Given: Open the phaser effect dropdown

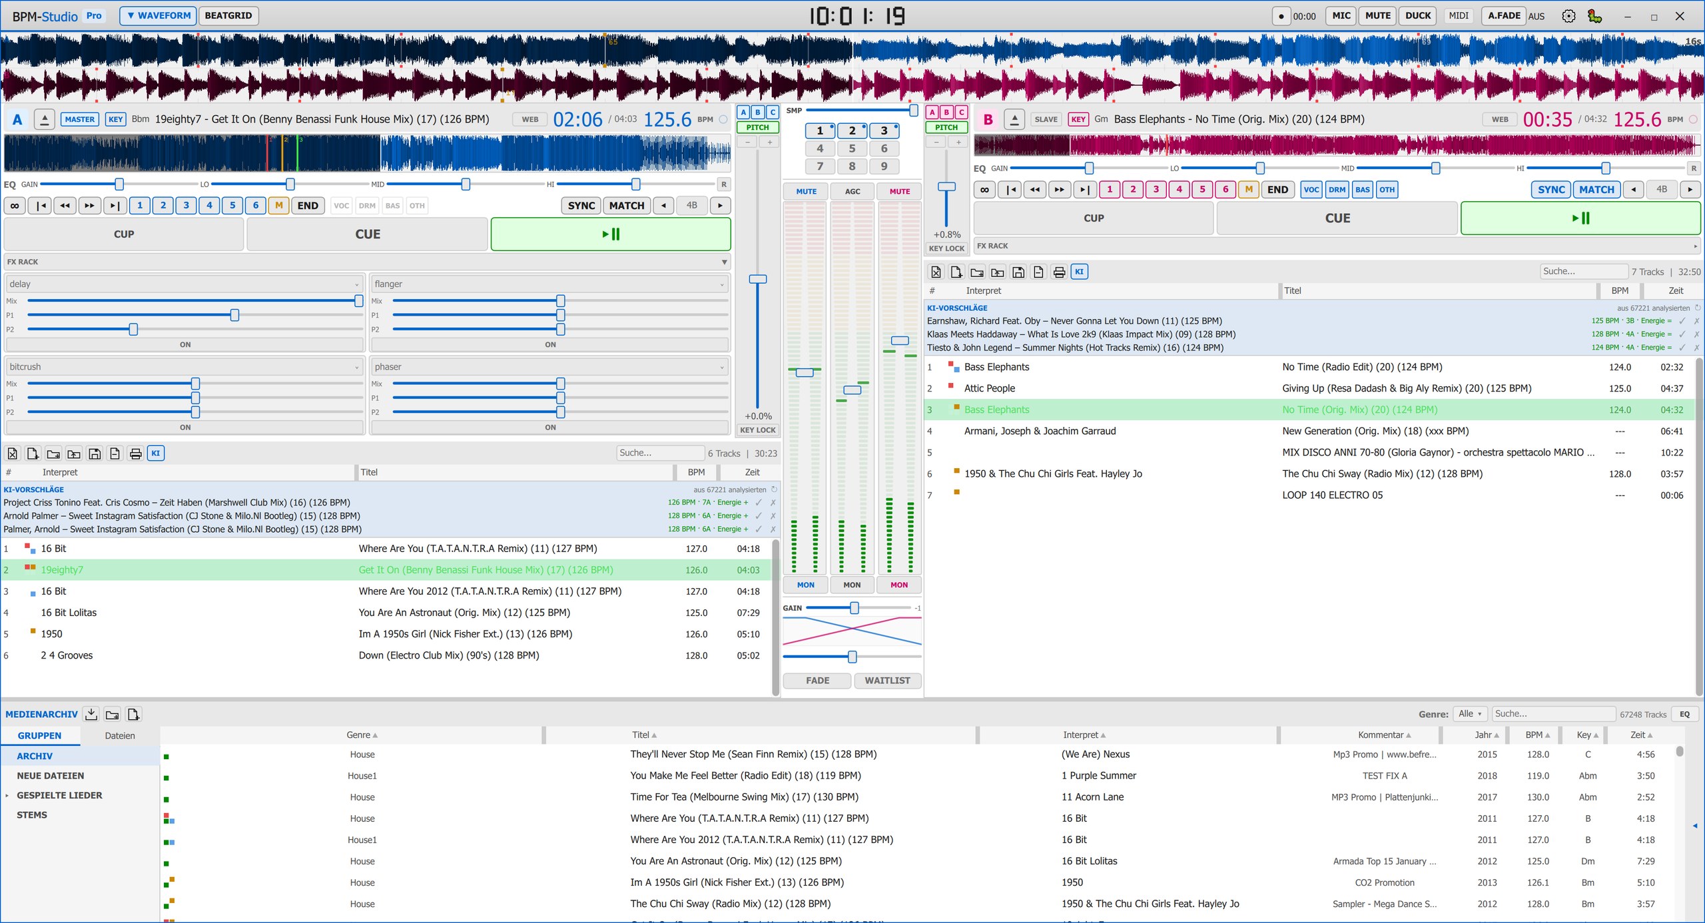Looking at the screenshot, I should click(x=550, y=367).
